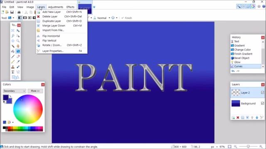Choose Rotate / Zoom entry
The height and width of the screenshot is (149, 266).
[62, 45]
